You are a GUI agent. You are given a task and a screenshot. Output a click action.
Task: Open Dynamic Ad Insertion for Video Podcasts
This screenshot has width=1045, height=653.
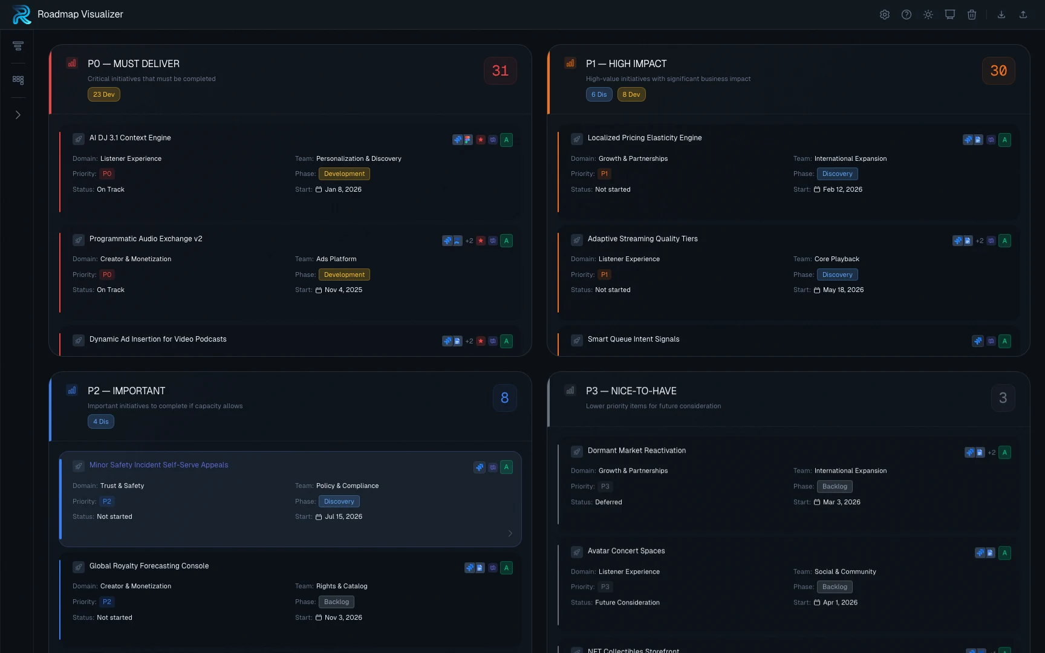coord(158,339)
